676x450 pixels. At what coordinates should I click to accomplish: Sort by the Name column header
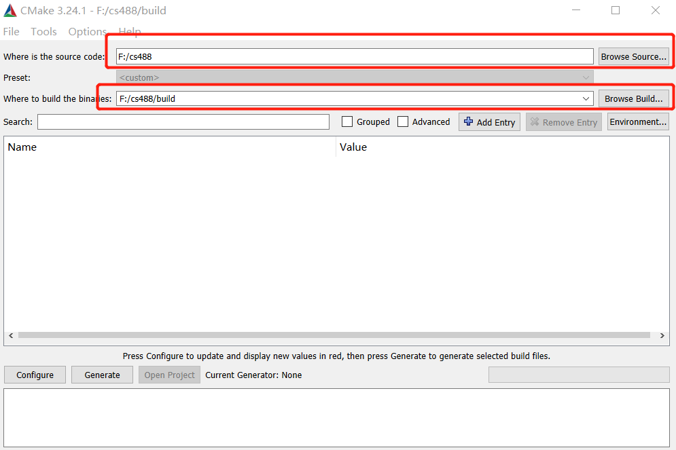[170, 147]
